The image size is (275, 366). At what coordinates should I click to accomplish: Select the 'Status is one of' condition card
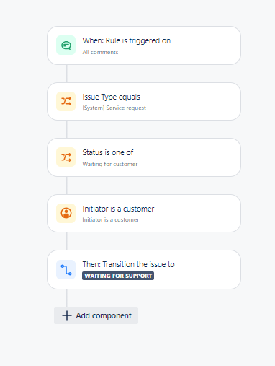point(144,157)
